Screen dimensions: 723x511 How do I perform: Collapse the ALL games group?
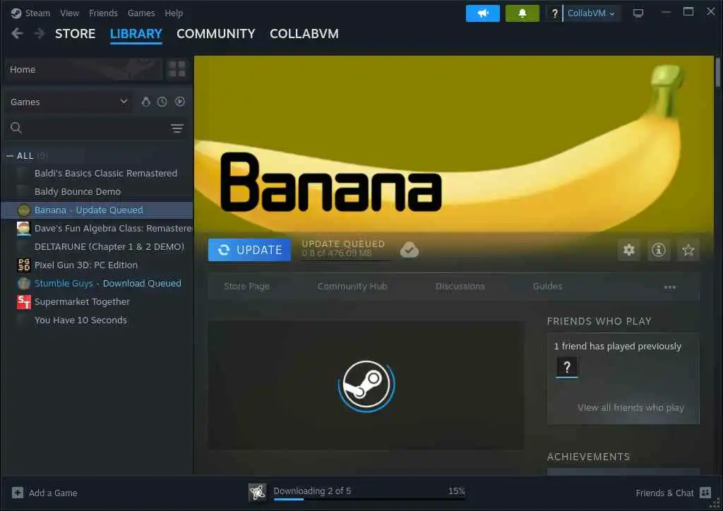(9, 156)
